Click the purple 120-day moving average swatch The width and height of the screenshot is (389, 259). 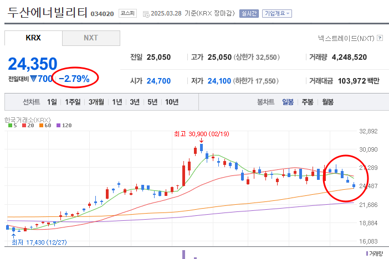(x=59, y=126)
